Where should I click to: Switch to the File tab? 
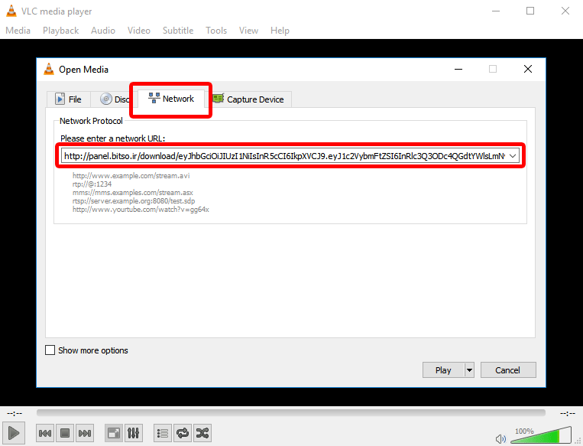click(68, 99)
